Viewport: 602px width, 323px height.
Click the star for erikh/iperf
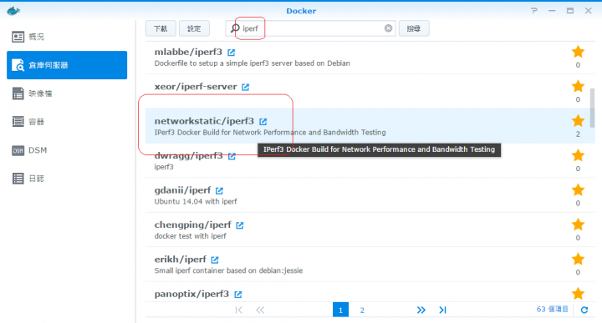point(578,259)
